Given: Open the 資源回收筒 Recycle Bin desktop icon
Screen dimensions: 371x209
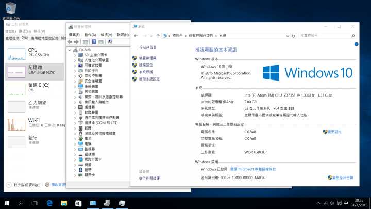Looking at the screenshot, I should 11,11.
